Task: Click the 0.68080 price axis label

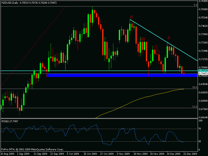Action: coord(203,101)
